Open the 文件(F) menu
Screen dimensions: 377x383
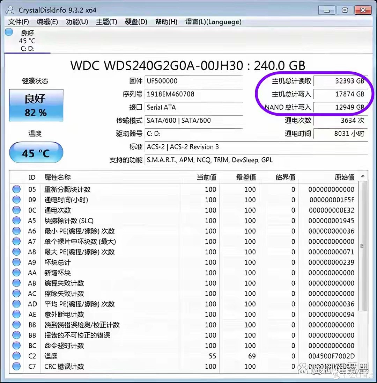pyautogui.click(x=19, y=22)
